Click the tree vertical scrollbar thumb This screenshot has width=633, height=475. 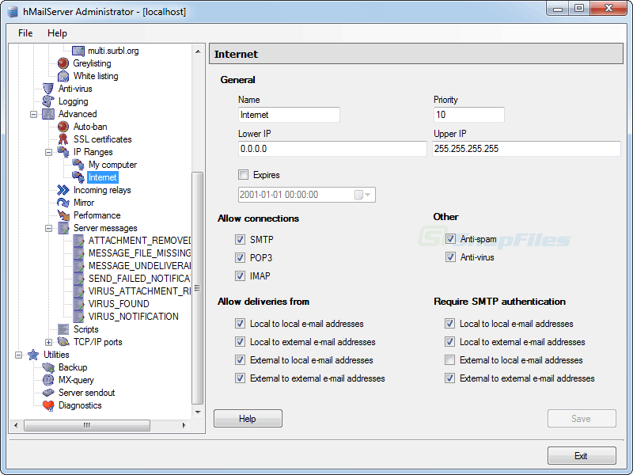coord(197,288)
